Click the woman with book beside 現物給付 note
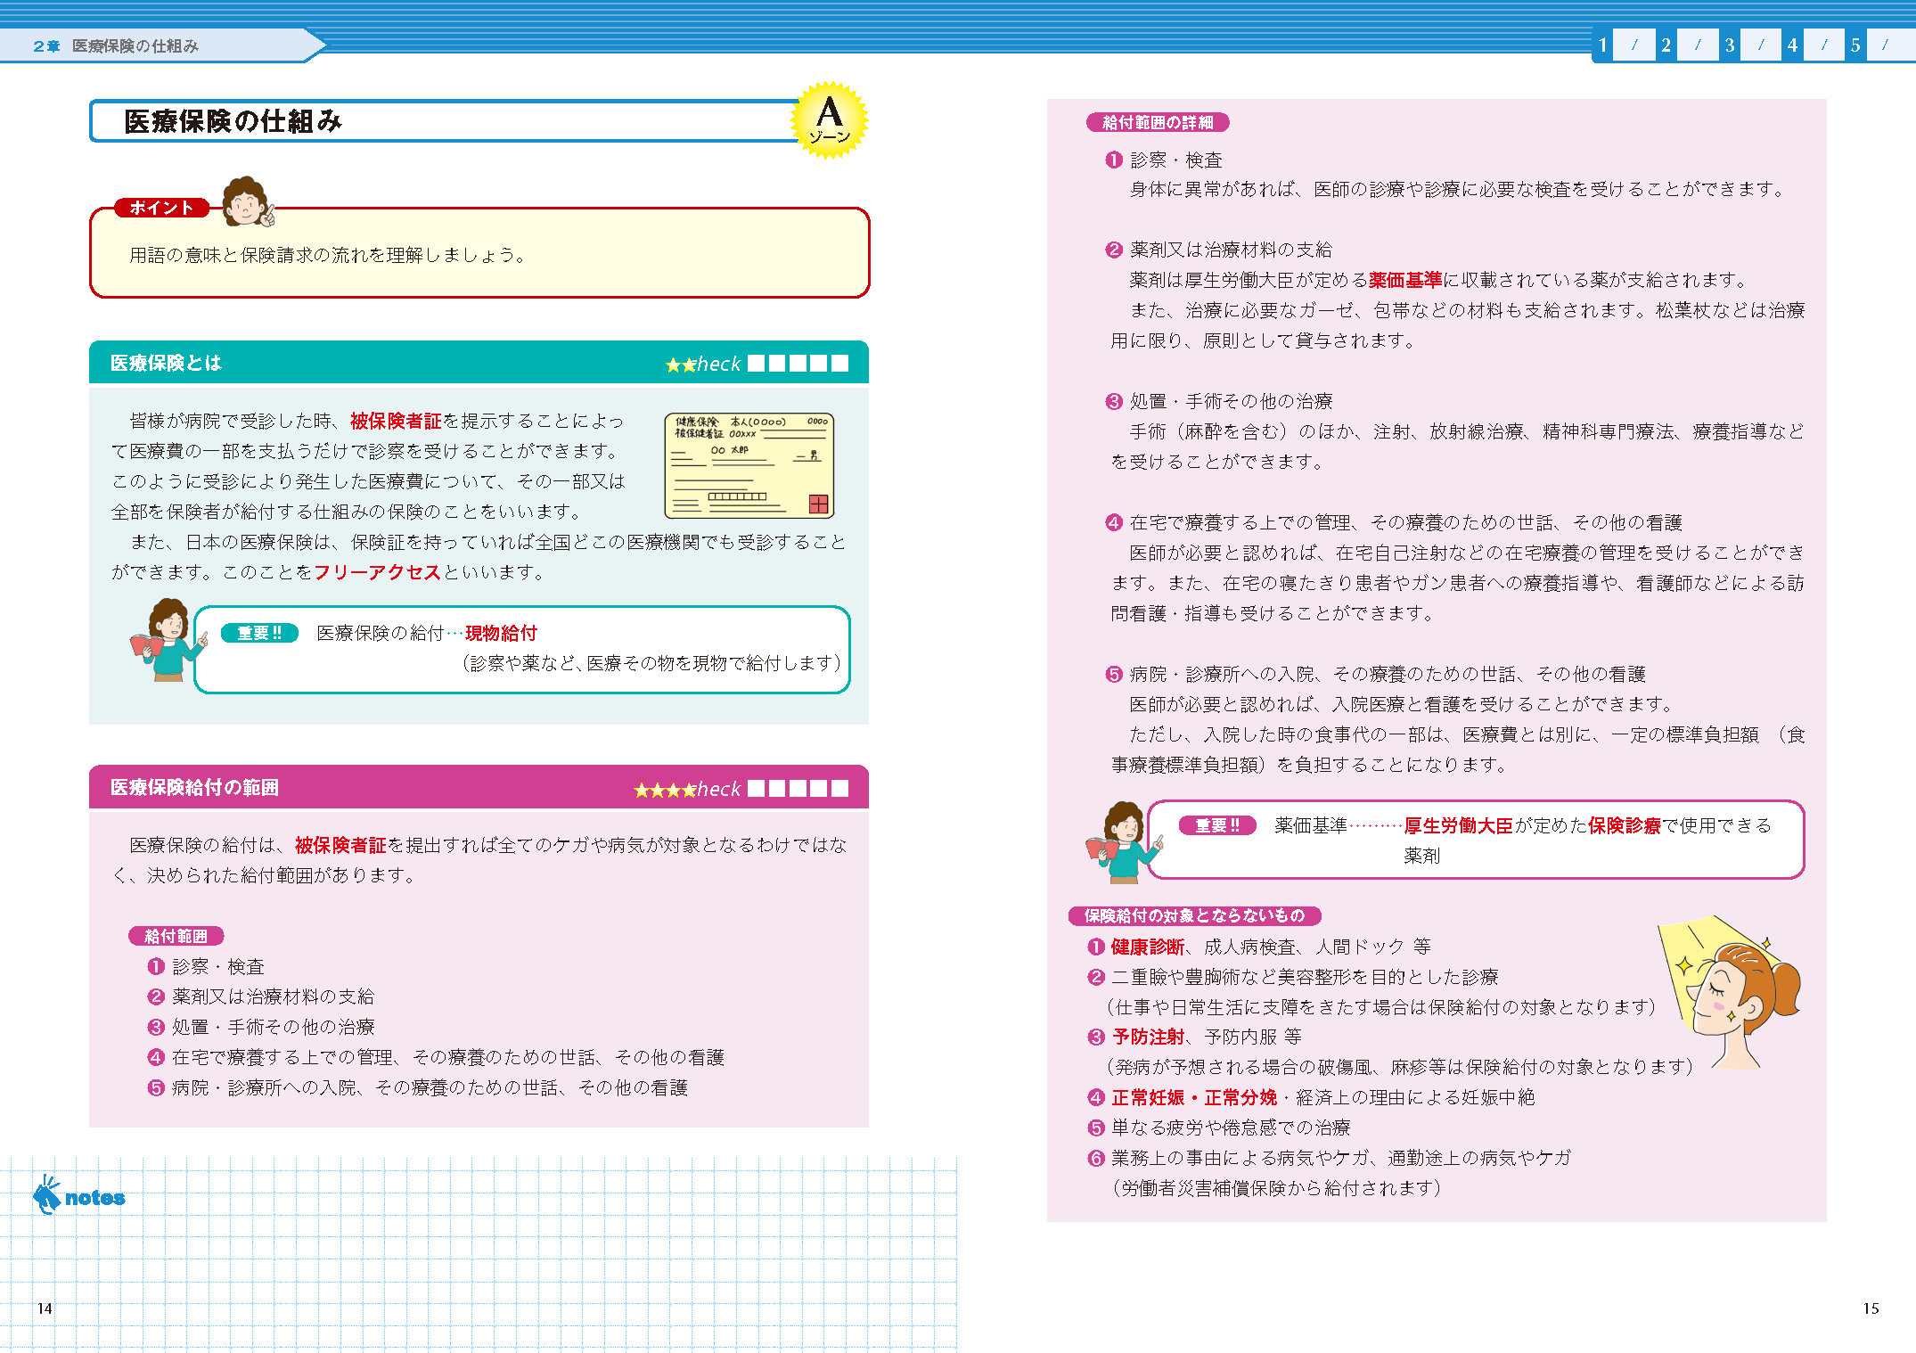 168,639
